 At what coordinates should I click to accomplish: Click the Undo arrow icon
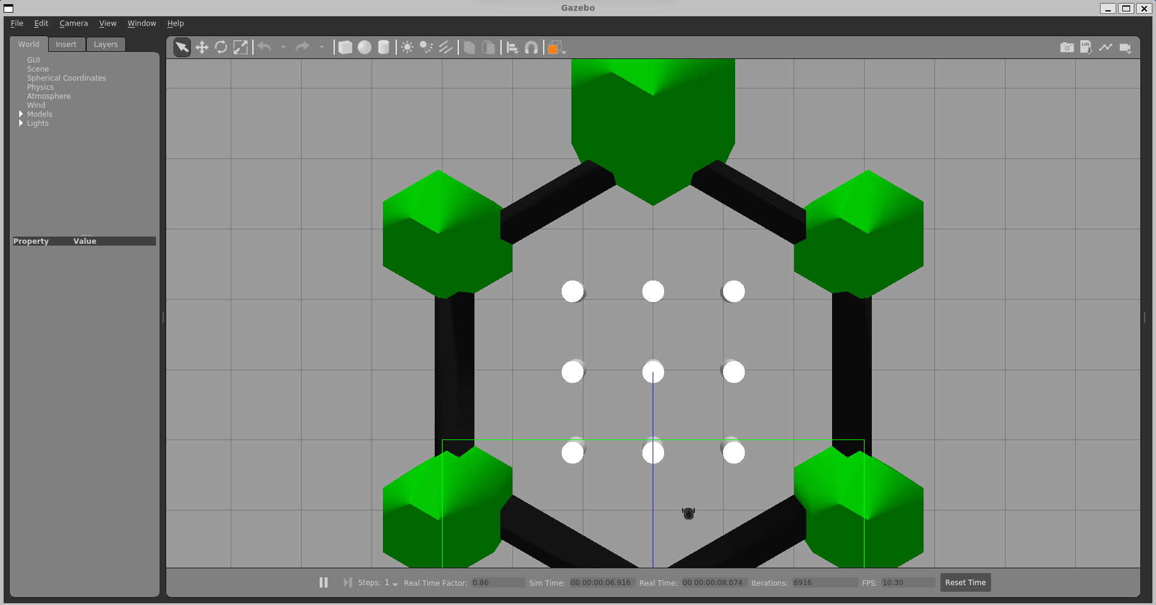(264, 47)
